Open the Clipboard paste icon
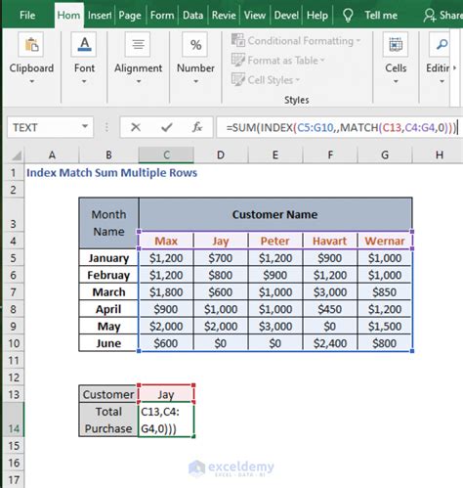Viewport: 463px width, 488px height. pos(31,45)
